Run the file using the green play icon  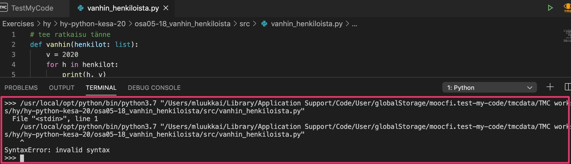point(551,8)
